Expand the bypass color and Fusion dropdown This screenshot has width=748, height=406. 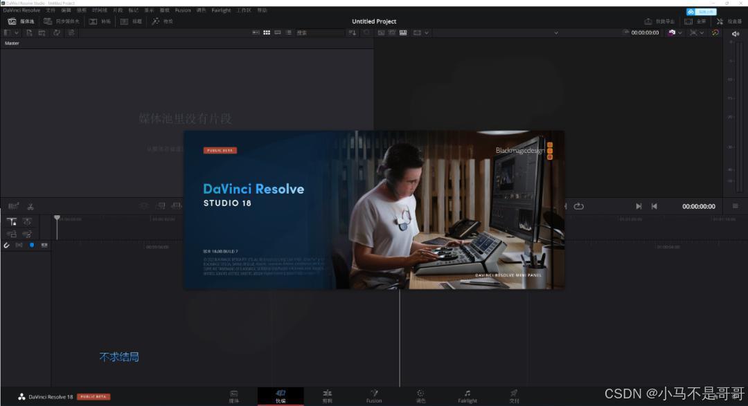point(680,33)
